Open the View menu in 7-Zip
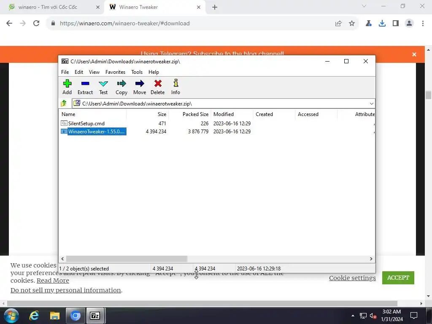The height and width of the screenshot is (324, 432). [x=94, y=72]
